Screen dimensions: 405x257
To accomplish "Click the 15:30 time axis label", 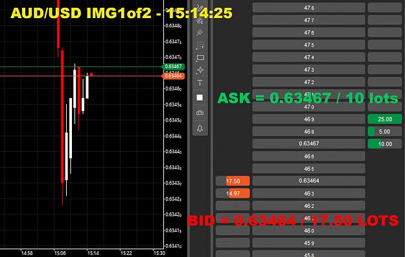I will point(159,253).
